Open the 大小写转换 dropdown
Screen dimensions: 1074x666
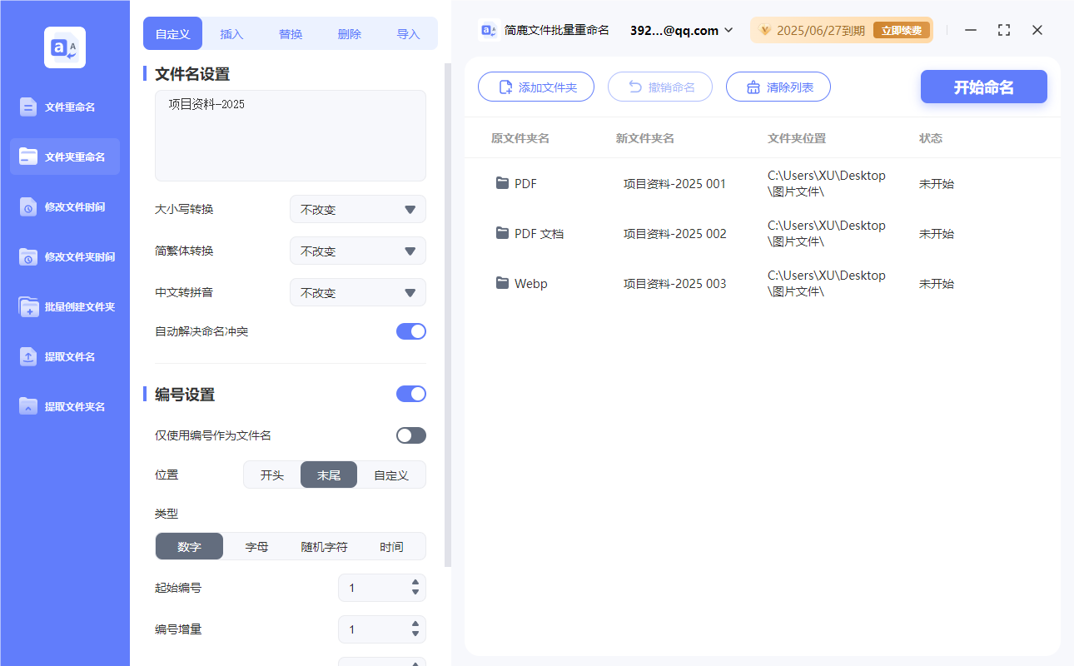pyautogui.click(x=358, y=209)
